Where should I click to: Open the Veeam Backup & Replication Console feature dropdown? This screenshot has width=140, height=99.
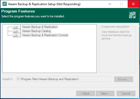coord(17,35)
